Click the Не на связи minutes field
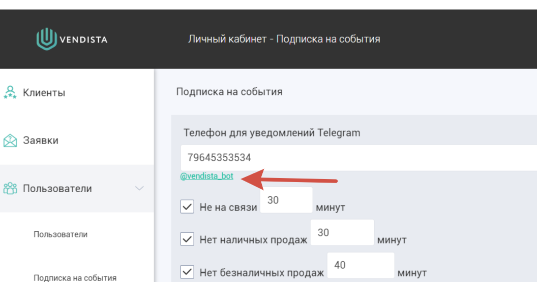537x282 pixels. click(286, 200)
